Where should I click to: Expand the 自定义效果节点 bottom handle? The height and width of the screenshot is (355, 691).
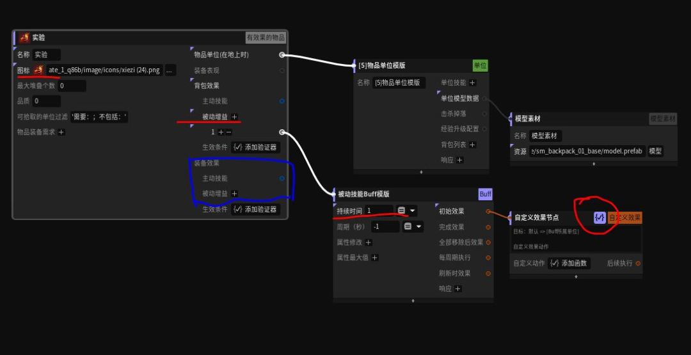(x=576, y=276)
